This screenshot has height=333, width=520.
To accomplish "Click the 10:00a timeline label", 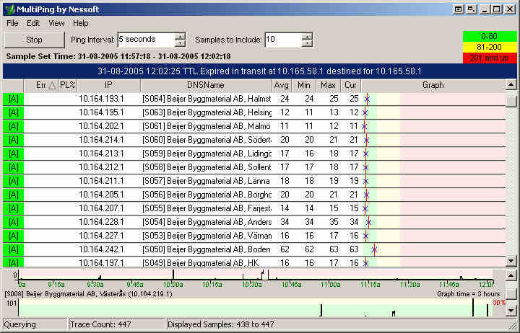I will 173,285.
